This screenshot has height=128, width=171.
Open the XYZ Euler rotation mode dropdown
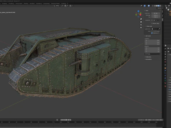click(152, 54)
